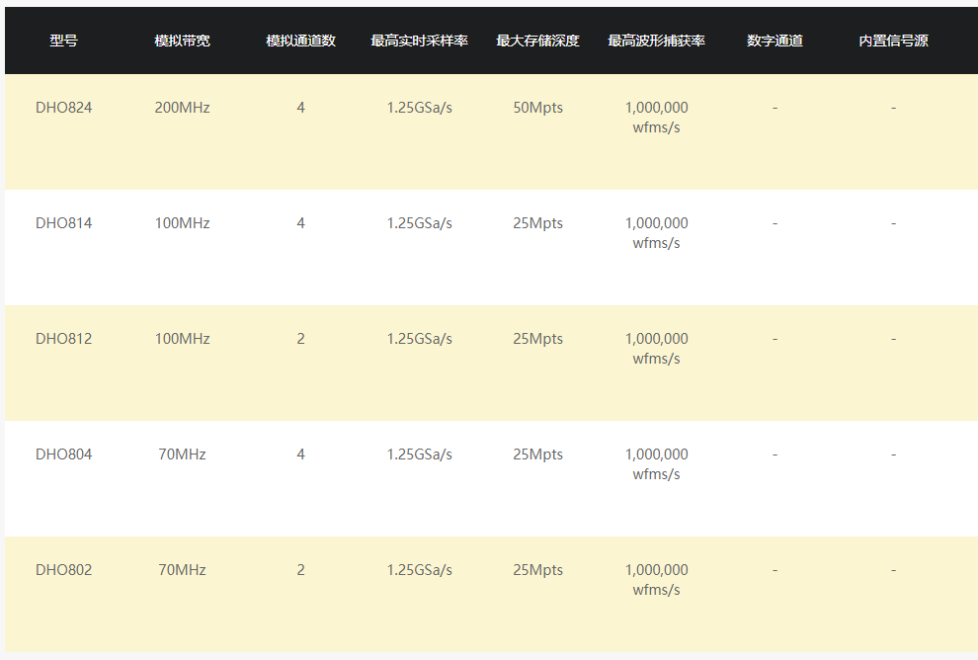Viewport: 978px width, 660px height.
Task: Select the 70MHz bandwidth for DHO802
Action: coord(182,570)
